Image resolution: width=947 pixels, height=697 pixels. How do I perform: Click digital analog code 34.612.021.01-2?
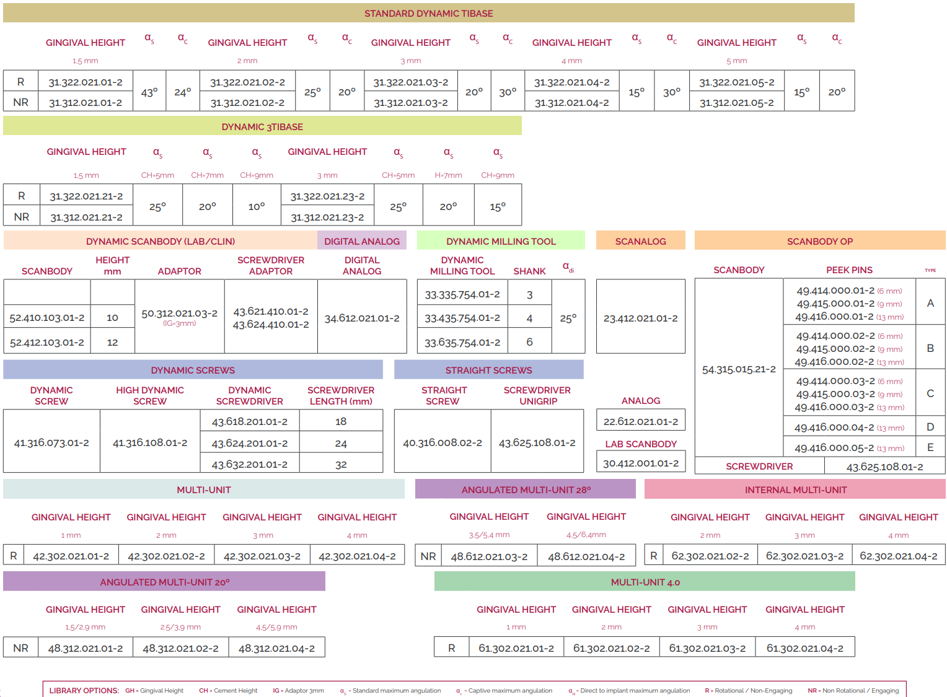(362, 318)
